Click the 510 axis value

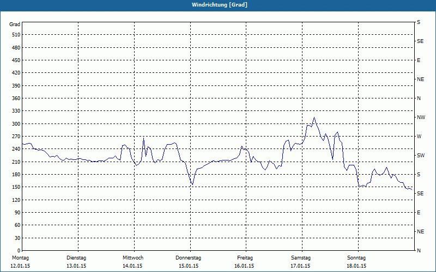16,35
